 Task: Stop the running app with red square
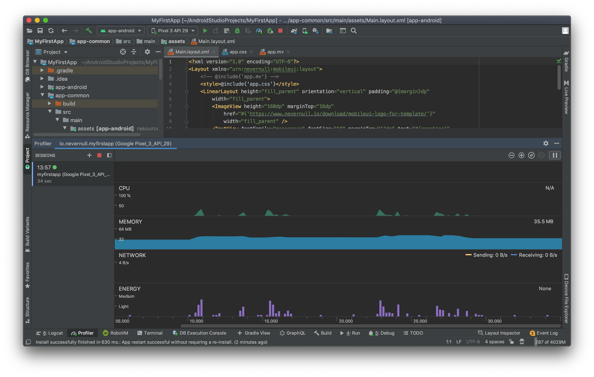(x=280, y=31)
